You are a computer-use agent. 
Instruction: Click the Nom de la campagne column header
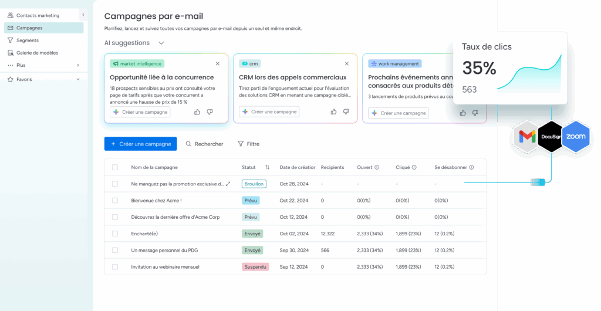tap(154, 167)
